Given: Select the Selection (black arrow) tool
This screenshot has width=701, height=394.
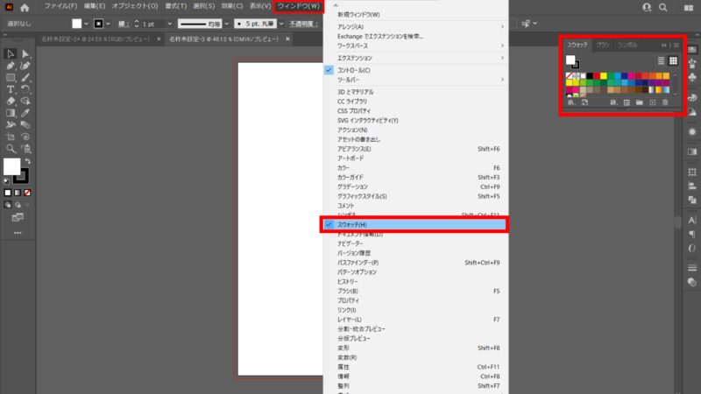Looking at the screenshot, I should click(x=11, y=53).
